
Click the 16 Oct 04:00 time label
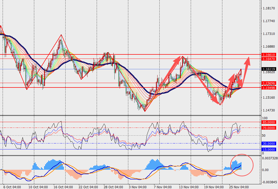point(63,187)
